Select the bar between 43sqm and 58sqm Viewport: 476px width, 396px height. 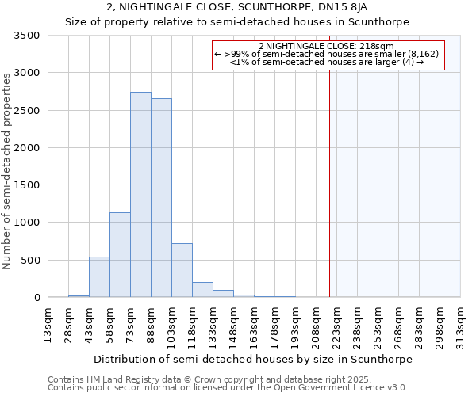[x=99, y=277]
